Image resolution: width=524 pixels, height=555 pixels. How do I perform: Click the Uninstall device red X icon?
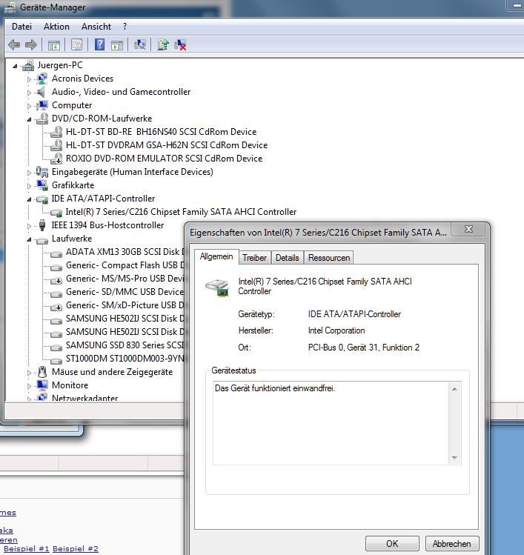[181, 44]
